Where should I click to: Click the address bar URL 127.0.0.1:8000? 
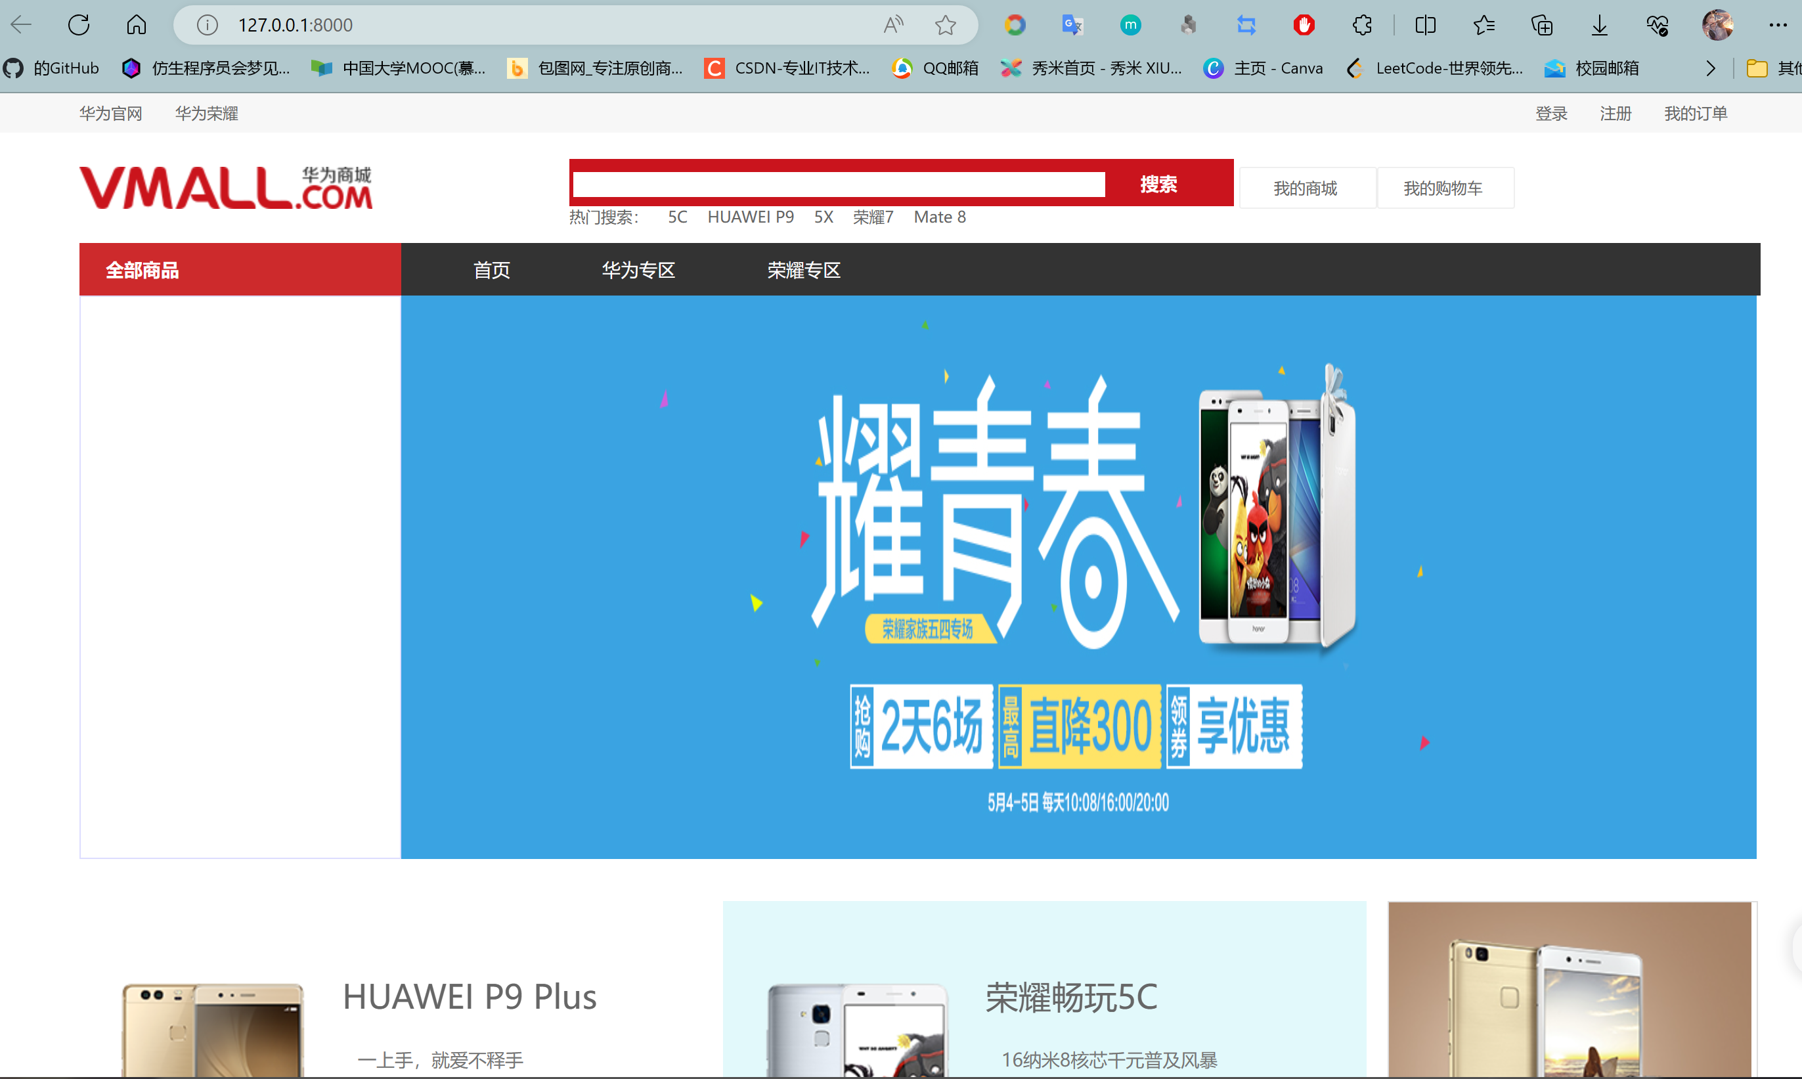tap(295, 26)
